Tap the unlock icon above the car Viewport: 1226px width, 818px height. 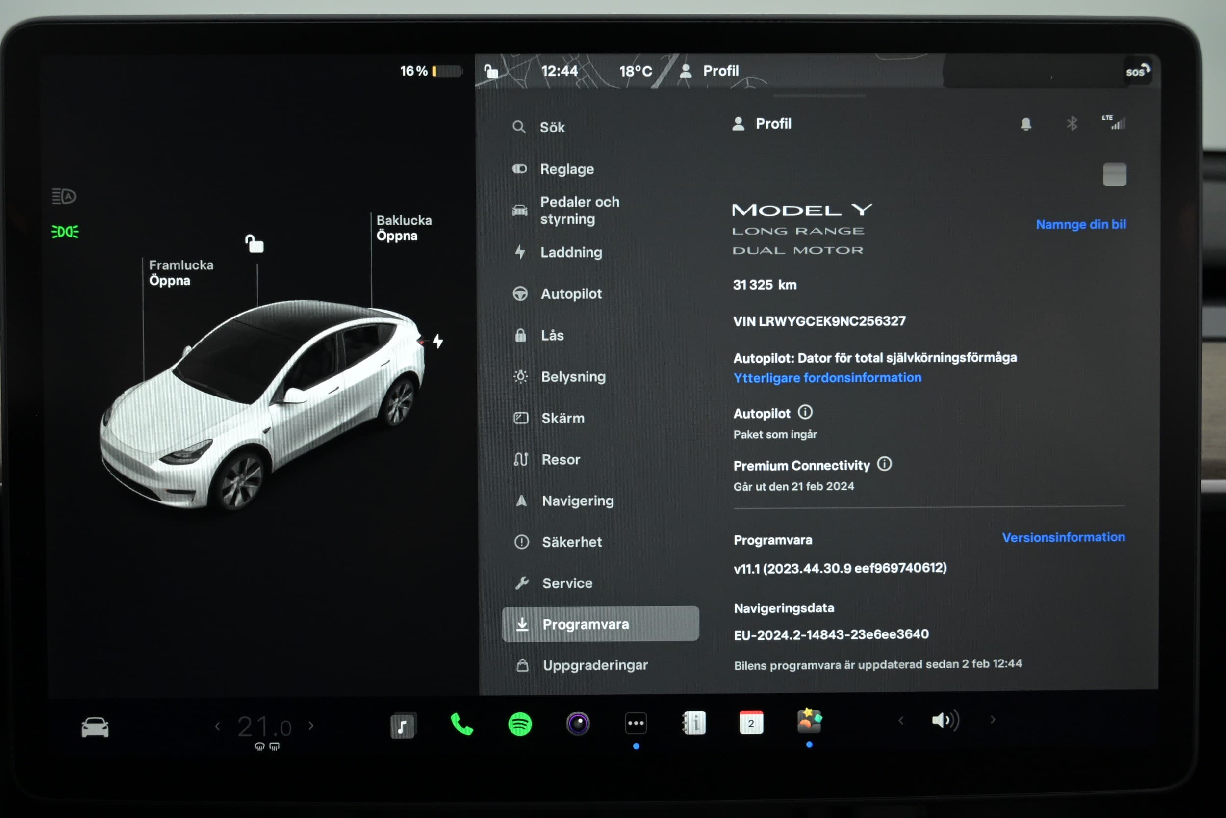click(x=255, y=243)
